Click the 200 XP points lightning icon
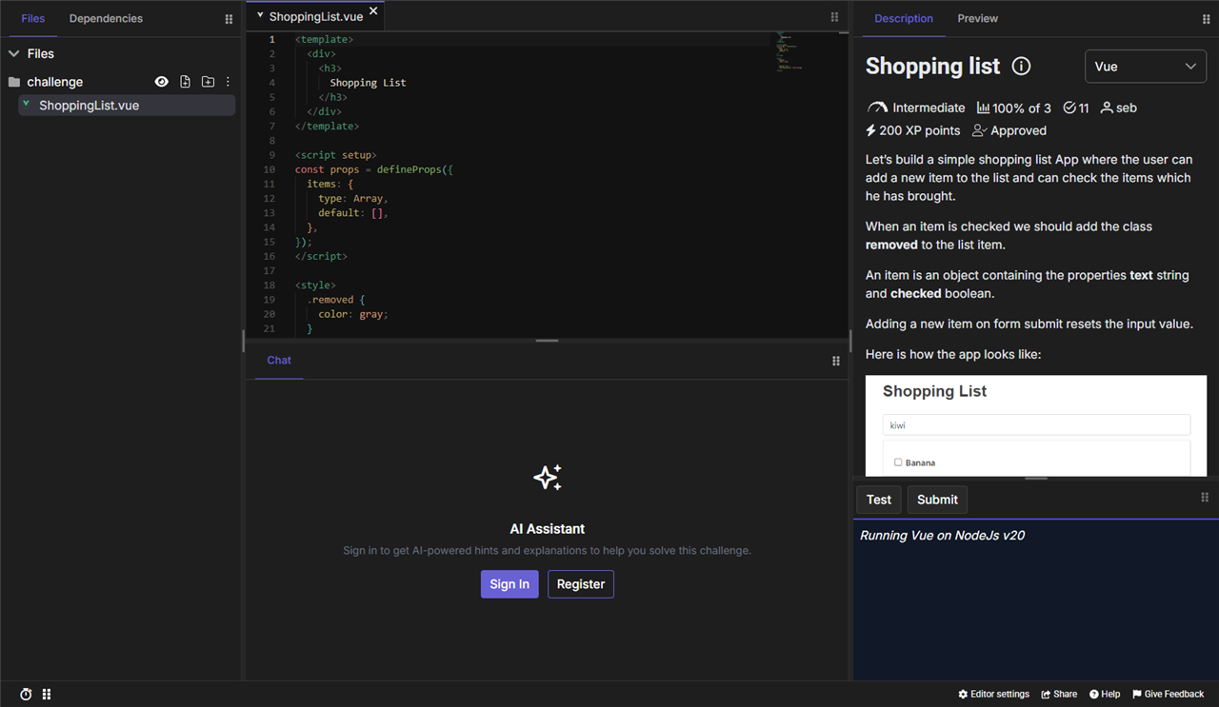This screenshot has height=707, width=1219. 870,130
